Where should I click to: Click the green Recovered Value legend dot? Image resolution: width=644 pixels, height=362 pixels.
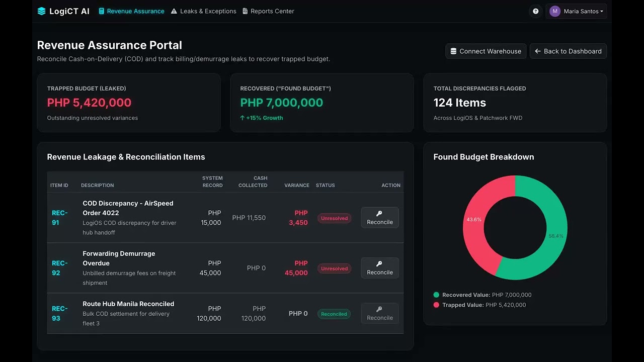(x=436, y=295)
